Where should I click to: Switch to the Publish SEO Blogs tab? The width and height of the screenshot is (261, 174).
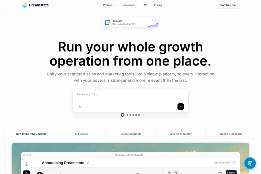[230, 134]
